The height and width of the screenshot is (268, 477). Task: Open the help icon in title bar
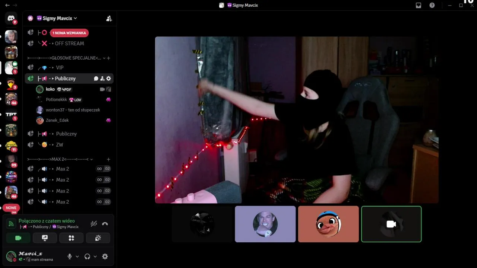(432, 5)
